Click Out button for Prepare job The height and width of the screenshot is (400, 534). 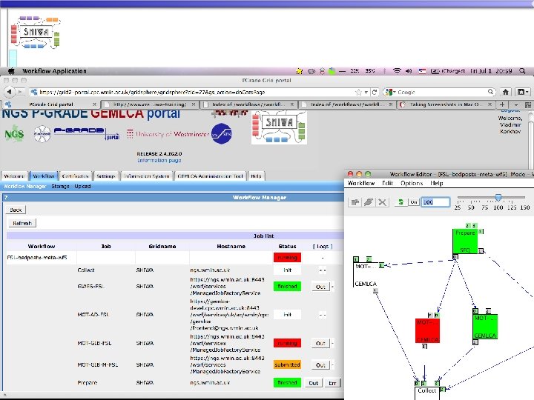click(313, 383)
